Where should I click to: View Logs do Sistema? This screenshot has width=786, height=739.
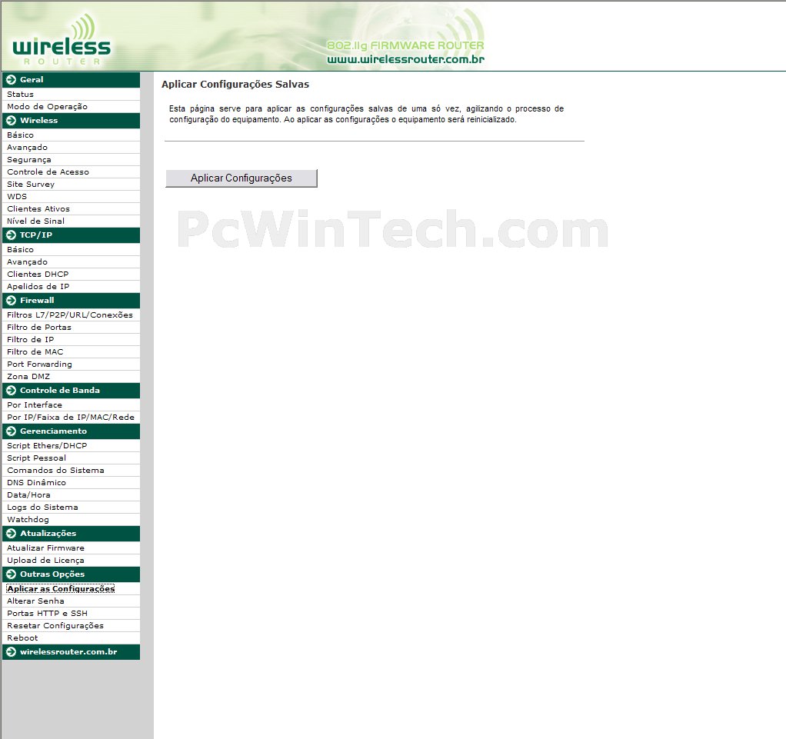pos(42,508)
